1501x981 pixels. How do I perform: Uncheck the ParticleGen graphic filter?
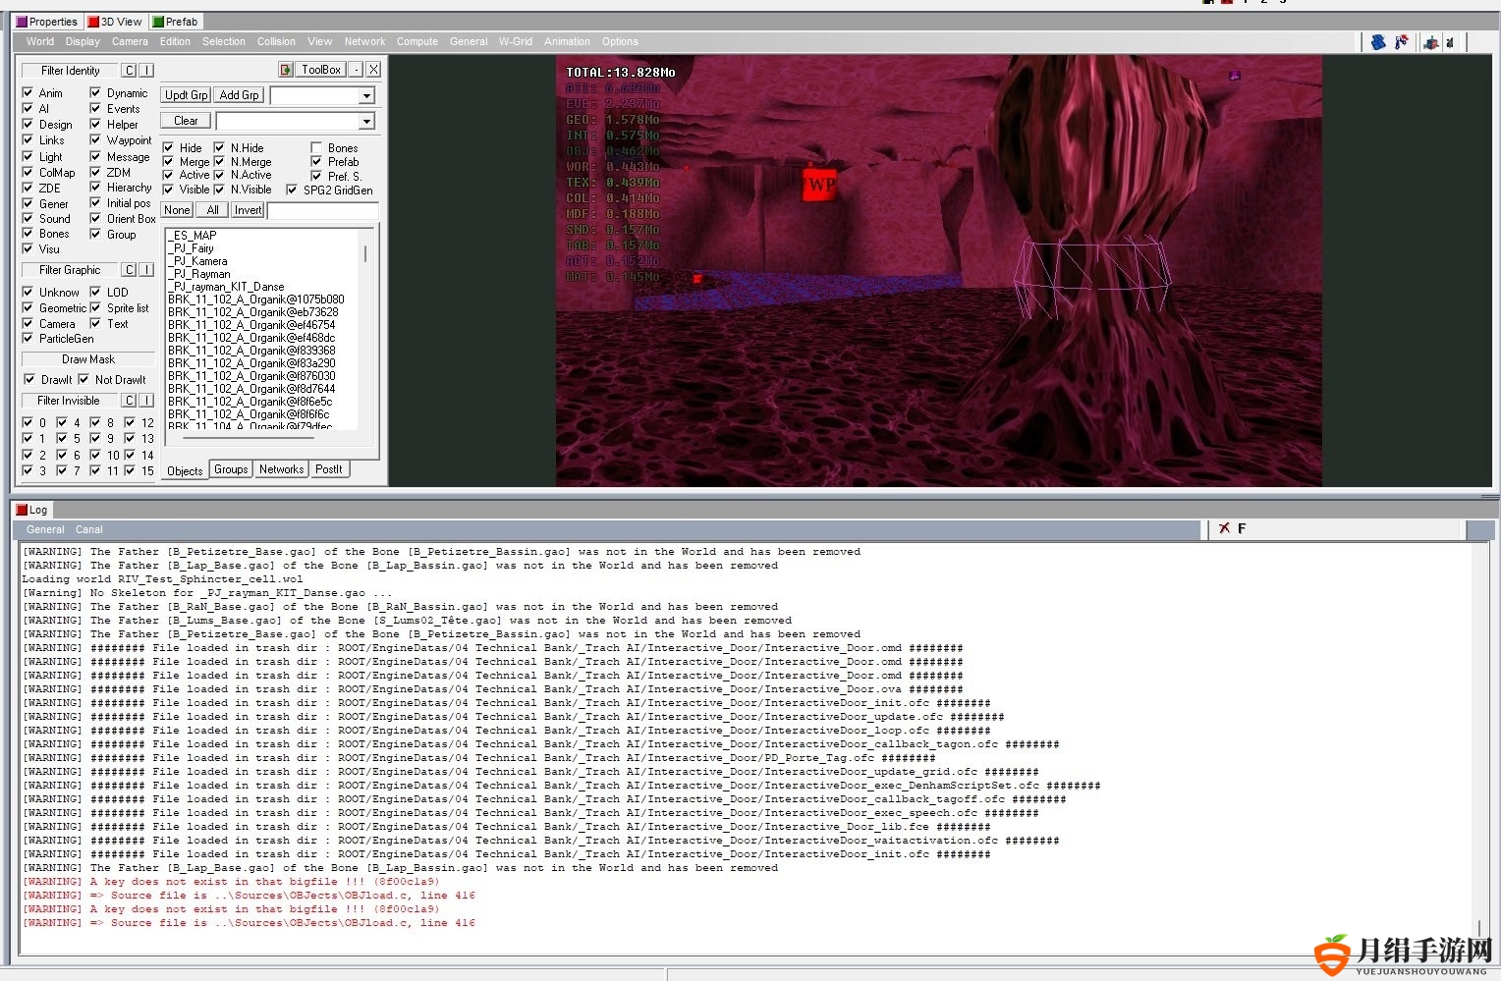(x=28, y=339)
